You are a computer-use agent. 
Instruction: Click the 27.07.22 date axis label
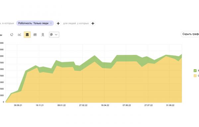coord(149,105)
